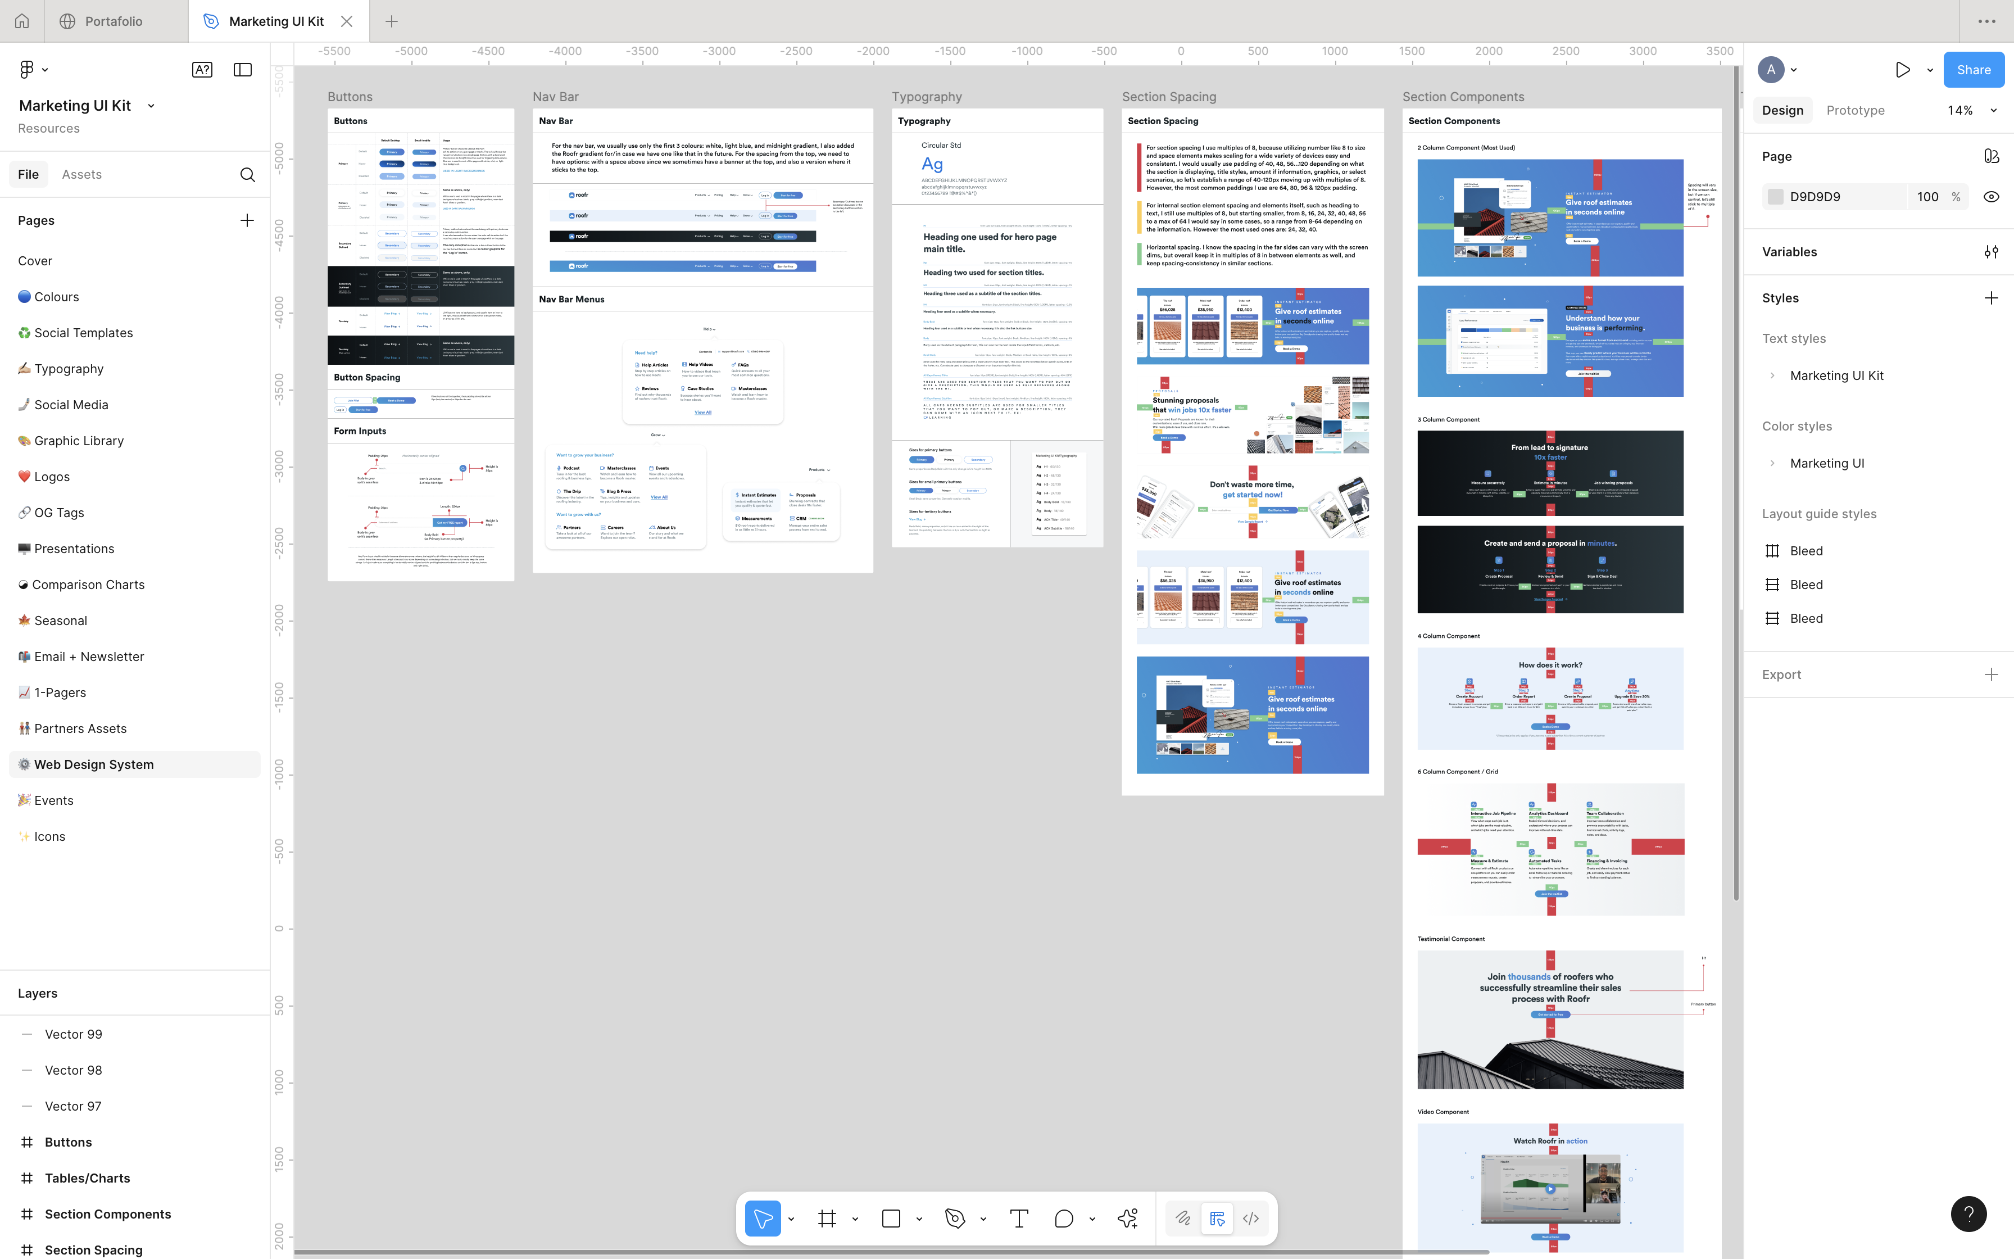This screenshot has width=2014, height=1259.
Task: Click the search icon in File panel
Action: [247, 175]
